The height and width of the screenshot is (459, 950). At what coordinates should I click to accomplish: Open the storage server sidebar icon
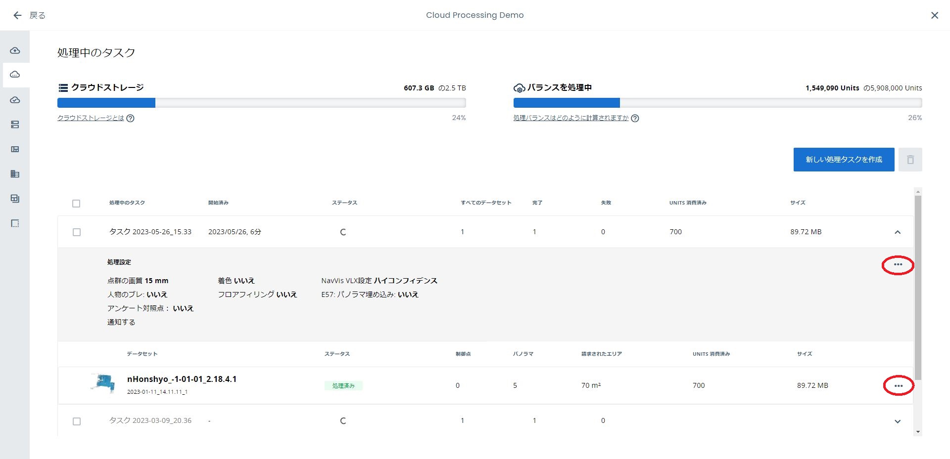click(x=15, y=125)
